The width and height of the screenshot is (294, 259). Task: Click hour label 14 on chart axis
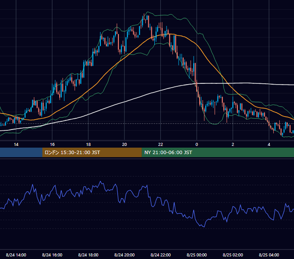pyautogui.click(x=16, y=145)
